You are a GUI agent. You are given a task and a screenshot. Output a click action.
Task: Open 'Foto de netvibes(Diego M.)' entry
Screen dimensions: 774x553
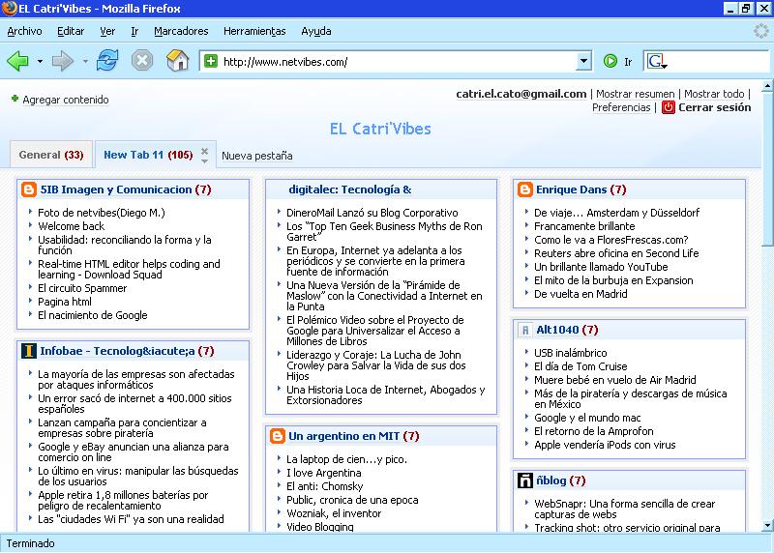point(102,213)
